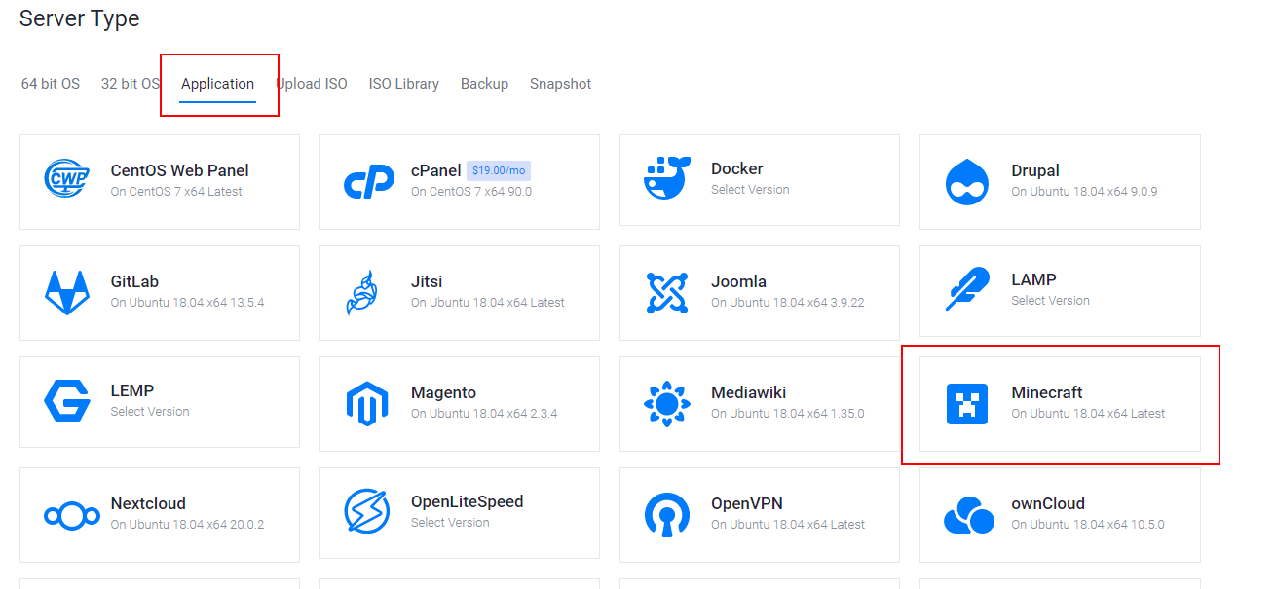Click 'On CentOS 7 x64 Latest' text
This screenshot has width=1275, height=589.
pyautogui.click(x=176, y=191)
